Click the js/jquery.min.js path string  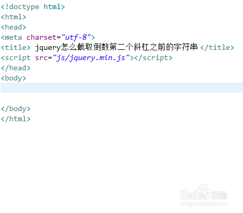[91, 58]
